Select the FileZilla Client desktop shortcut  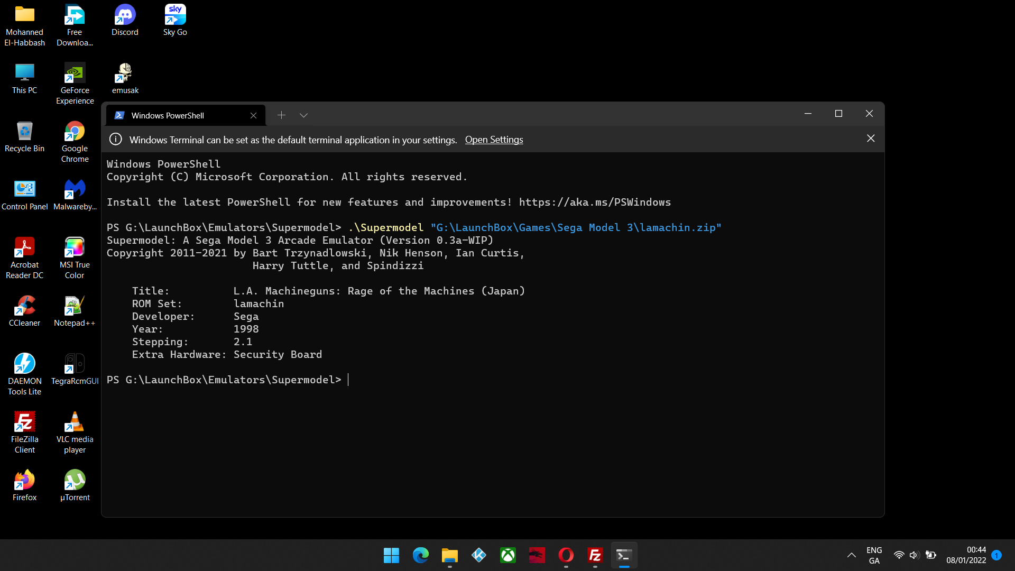coord(24,433)
